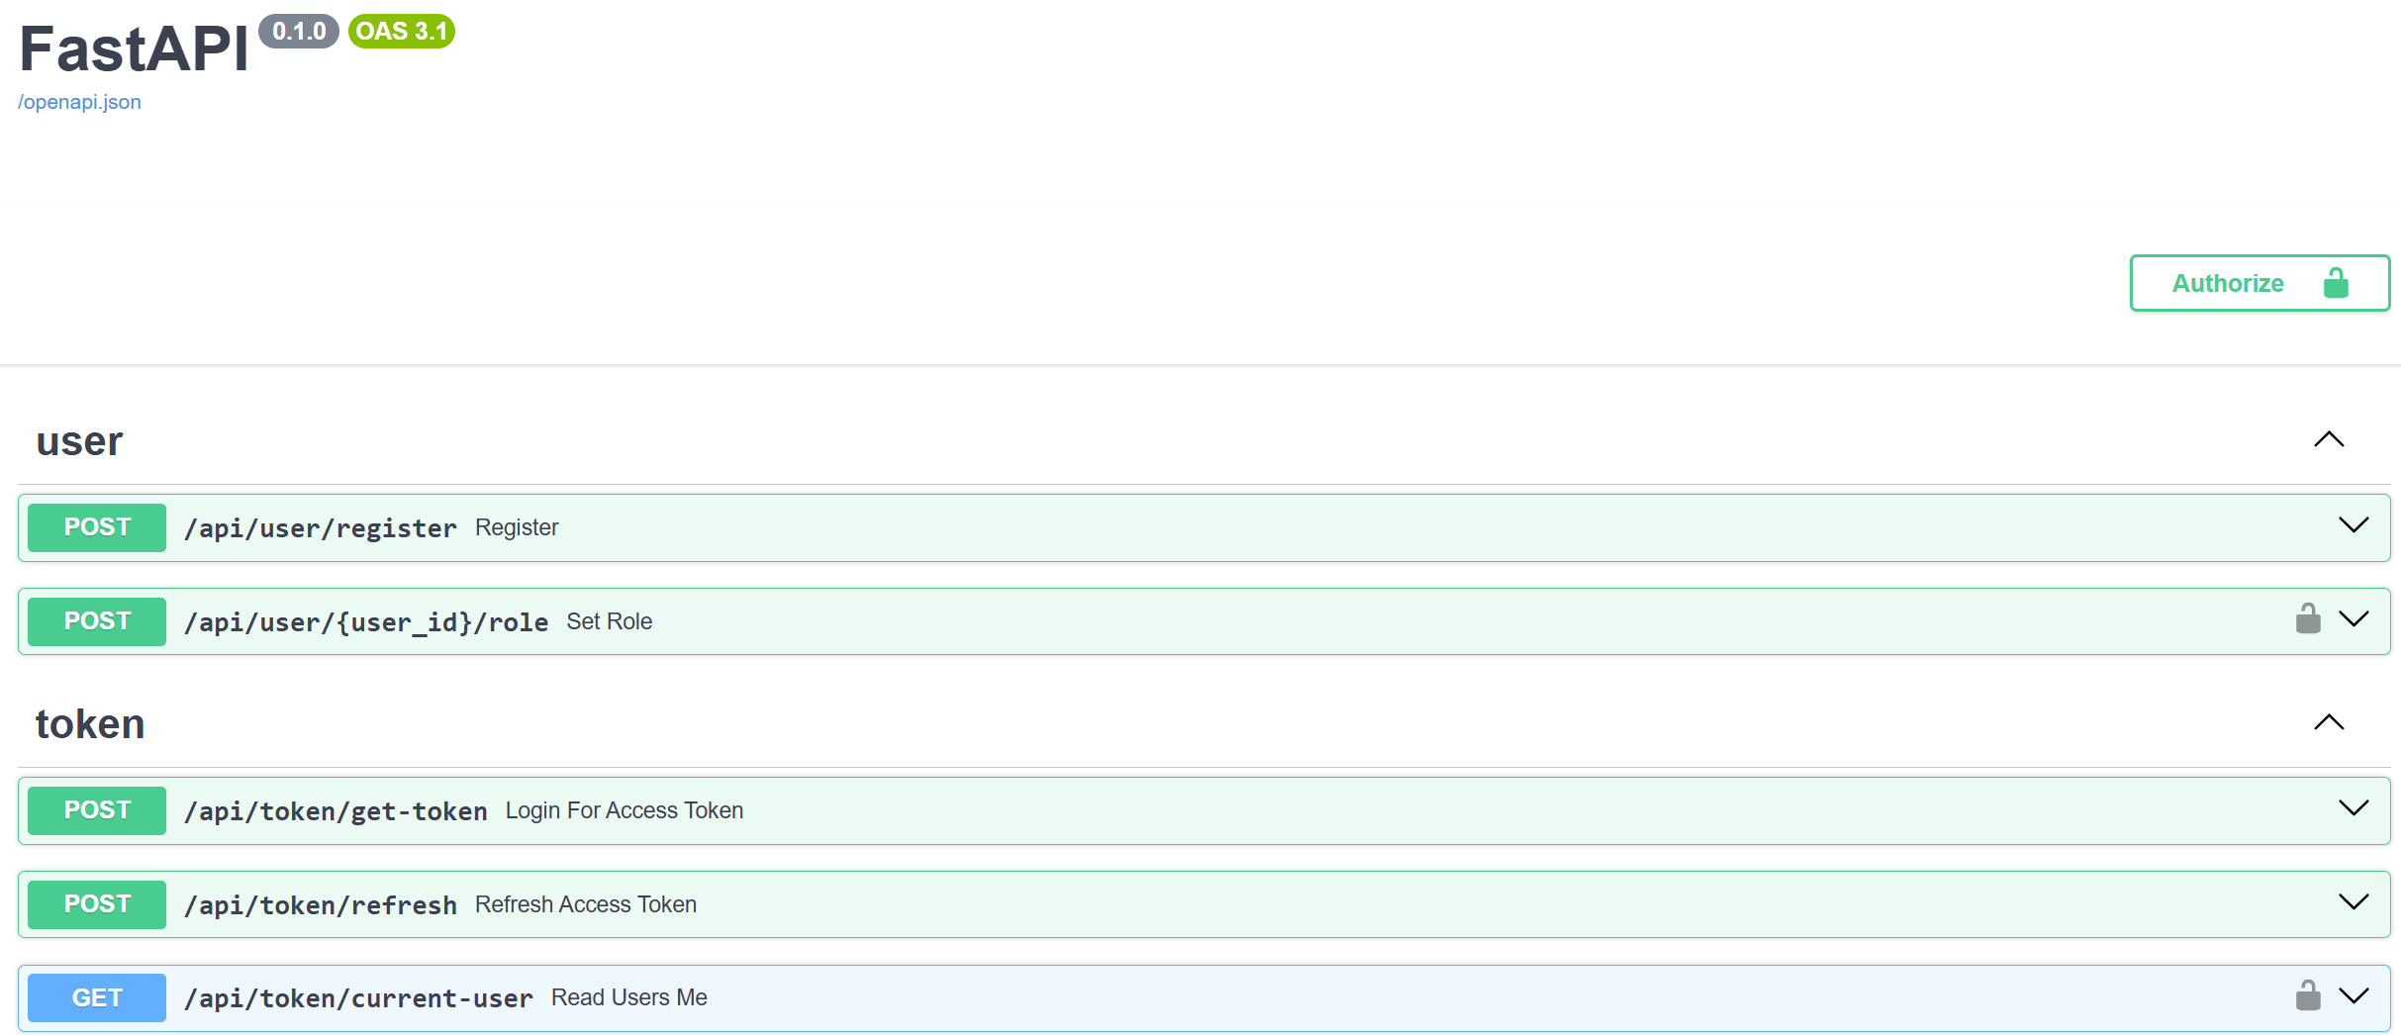Viewport: 2401px width, 1035px height.
Task: Expand the current-user endpoint arrow
Action: point(2353,996)
